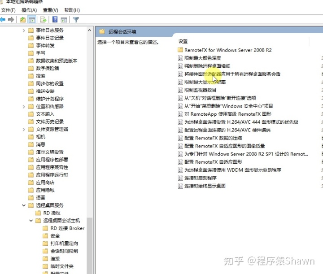
Task: Toggle the Show/Hide action pane icon
Action: click(64, 20)
